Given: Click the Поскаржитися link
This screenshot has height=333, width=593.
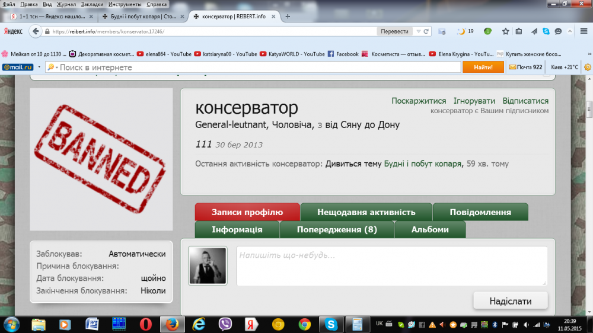Looking at the screenshot, I should point(419,101).
